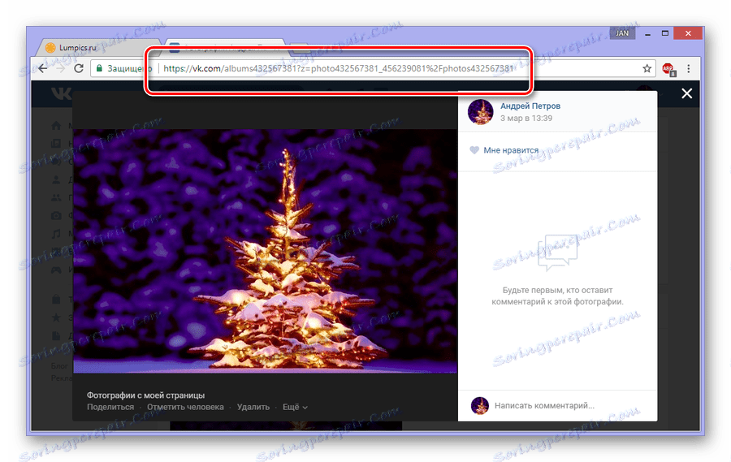This screenshot has height=462, width=731.
Task: Click the small avatar beside the comment field
Action: (480, 406)
